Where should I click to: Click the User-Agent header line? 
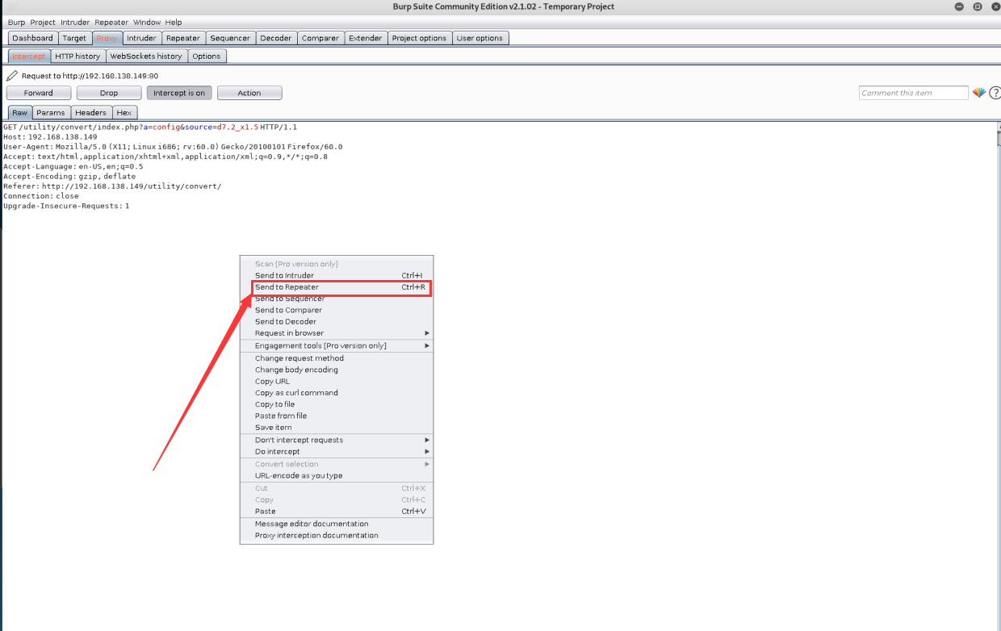pos(173,147)
